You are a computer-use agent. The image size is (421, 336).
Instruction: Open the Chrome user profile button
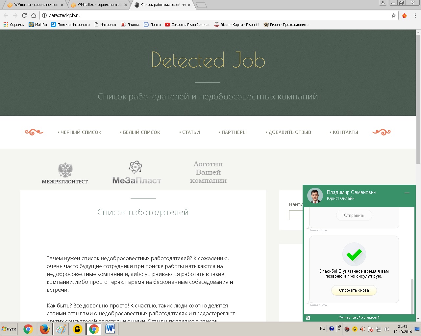(383, 3)
